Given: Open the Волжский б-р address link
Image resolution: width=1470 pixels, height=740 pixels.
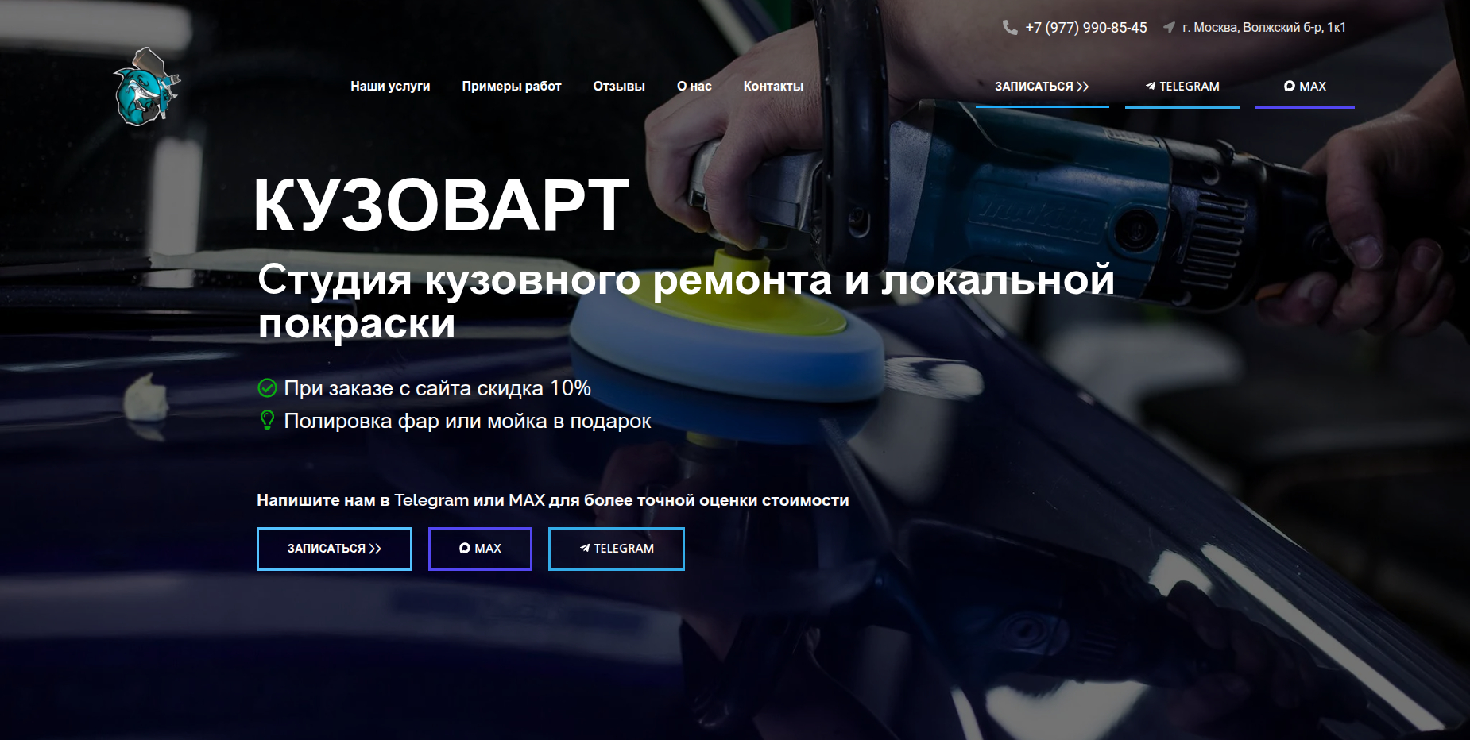Looking at the screenshot, I should [x=1263, y=28].
